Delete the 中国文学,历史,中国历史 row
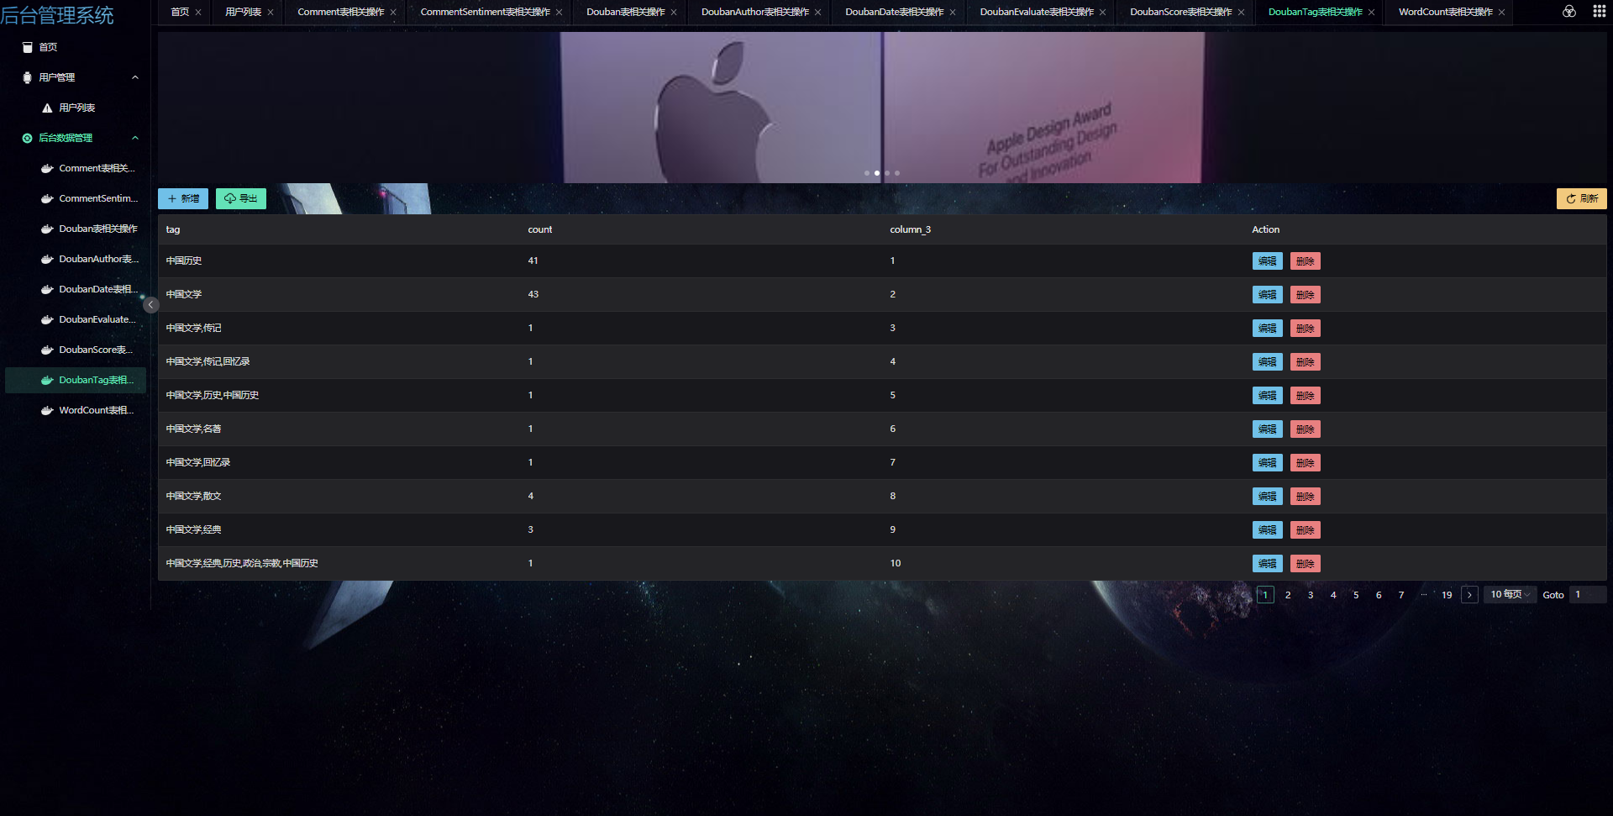 tap(1305, 396)
